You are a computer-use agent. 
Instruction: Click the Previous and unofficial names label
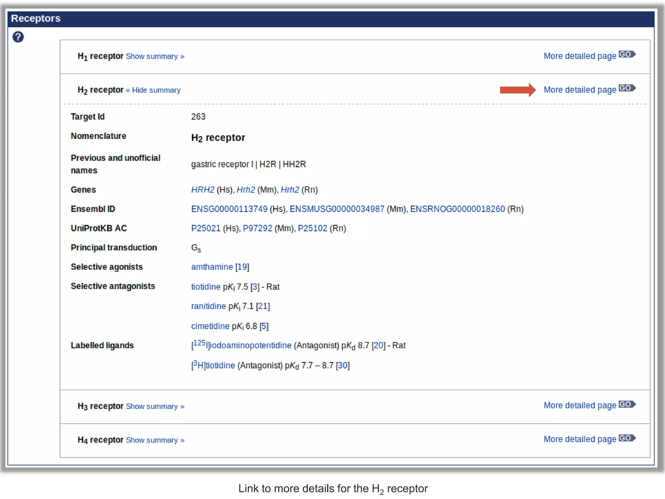(x=116, y=164)
